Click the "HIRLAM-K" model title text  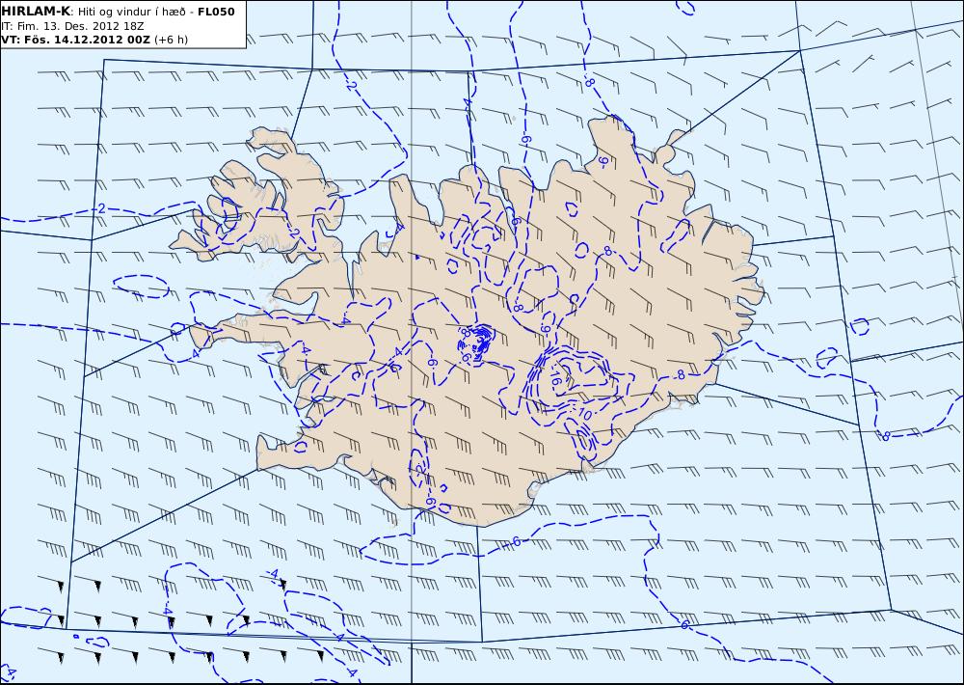[x=36, y=12]
